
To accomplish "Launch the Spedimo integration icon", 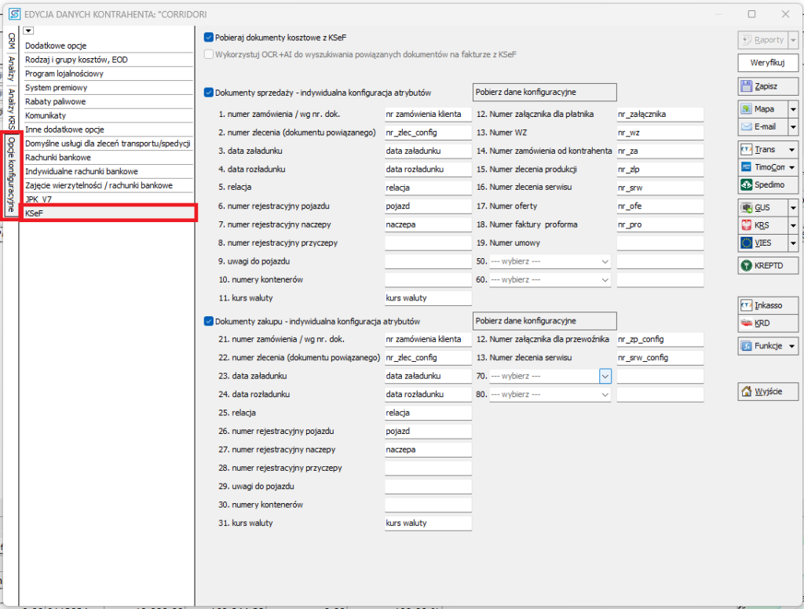I will point(747,185).
